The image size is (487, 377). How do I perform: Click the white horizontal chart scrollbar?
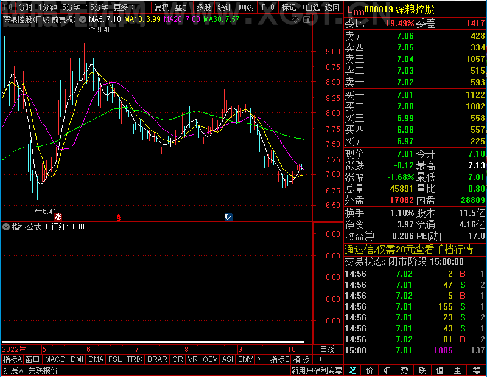tap(153, 342)
